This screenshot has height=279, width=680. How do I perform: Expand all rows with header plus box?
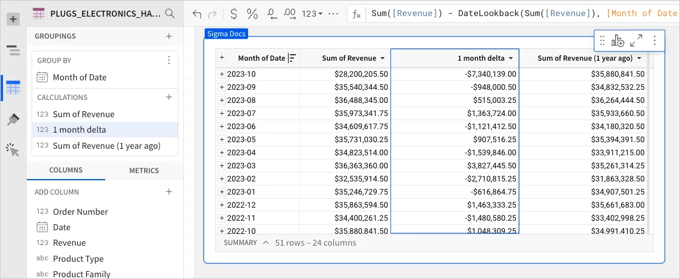click(x=221, y=57)
